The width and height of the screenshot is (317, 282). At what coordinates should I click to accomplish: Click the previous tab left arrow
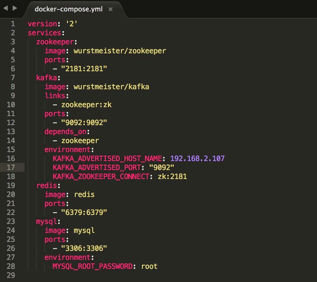pyautogui.click(x=5, y=8)
